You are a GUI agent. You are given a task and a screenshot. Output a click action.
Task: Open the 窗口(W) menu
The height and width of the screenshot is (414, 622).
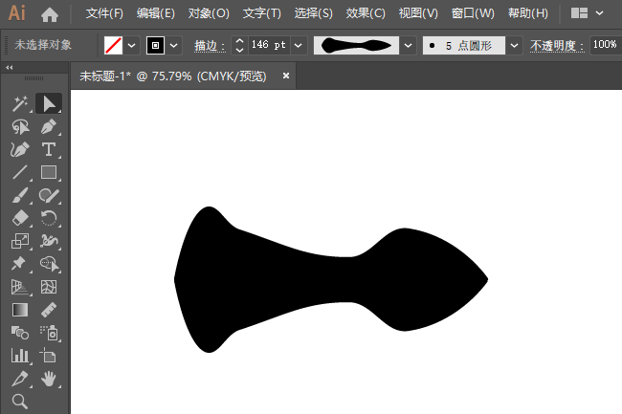pyautogui.click(x=473, y=13)
